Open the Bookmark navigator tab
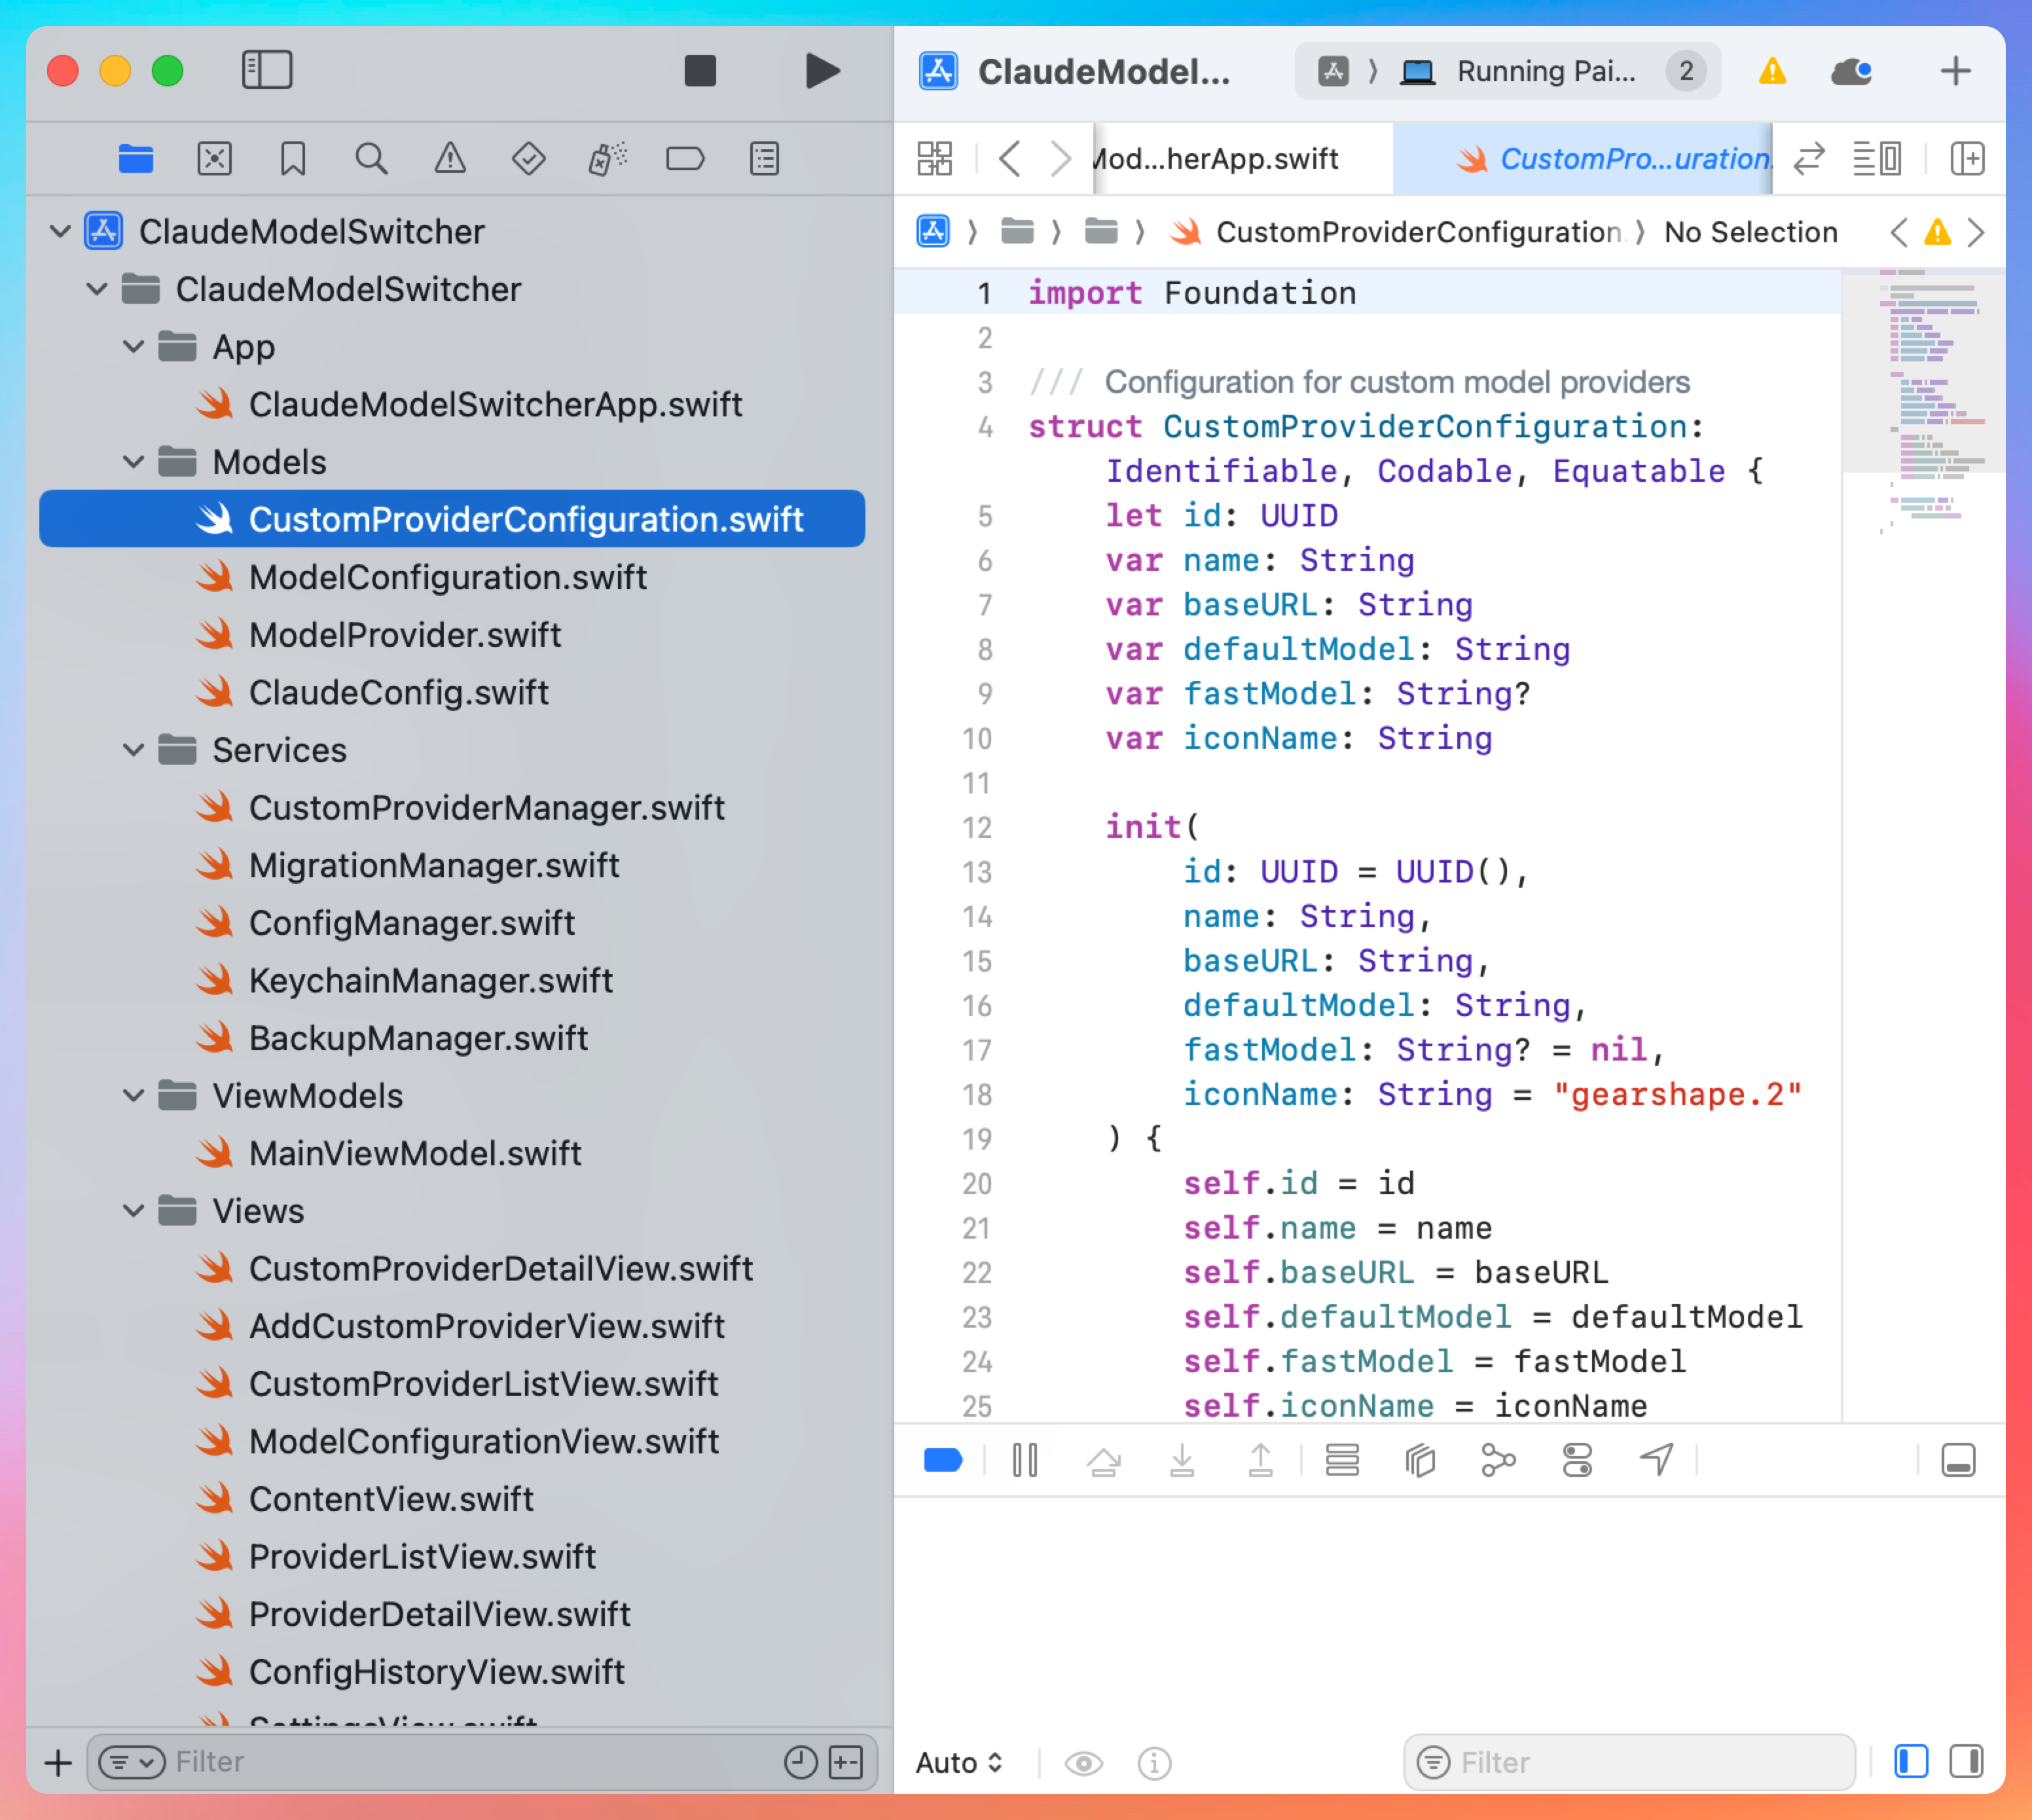The image size is (2032, 1820). [x=292, y=159]
